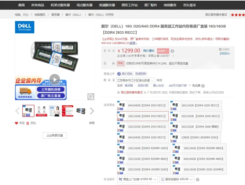The image size is (245, 185).
Task: Expand the 企业新人 subsidy arrow
Action: point(173,56)
